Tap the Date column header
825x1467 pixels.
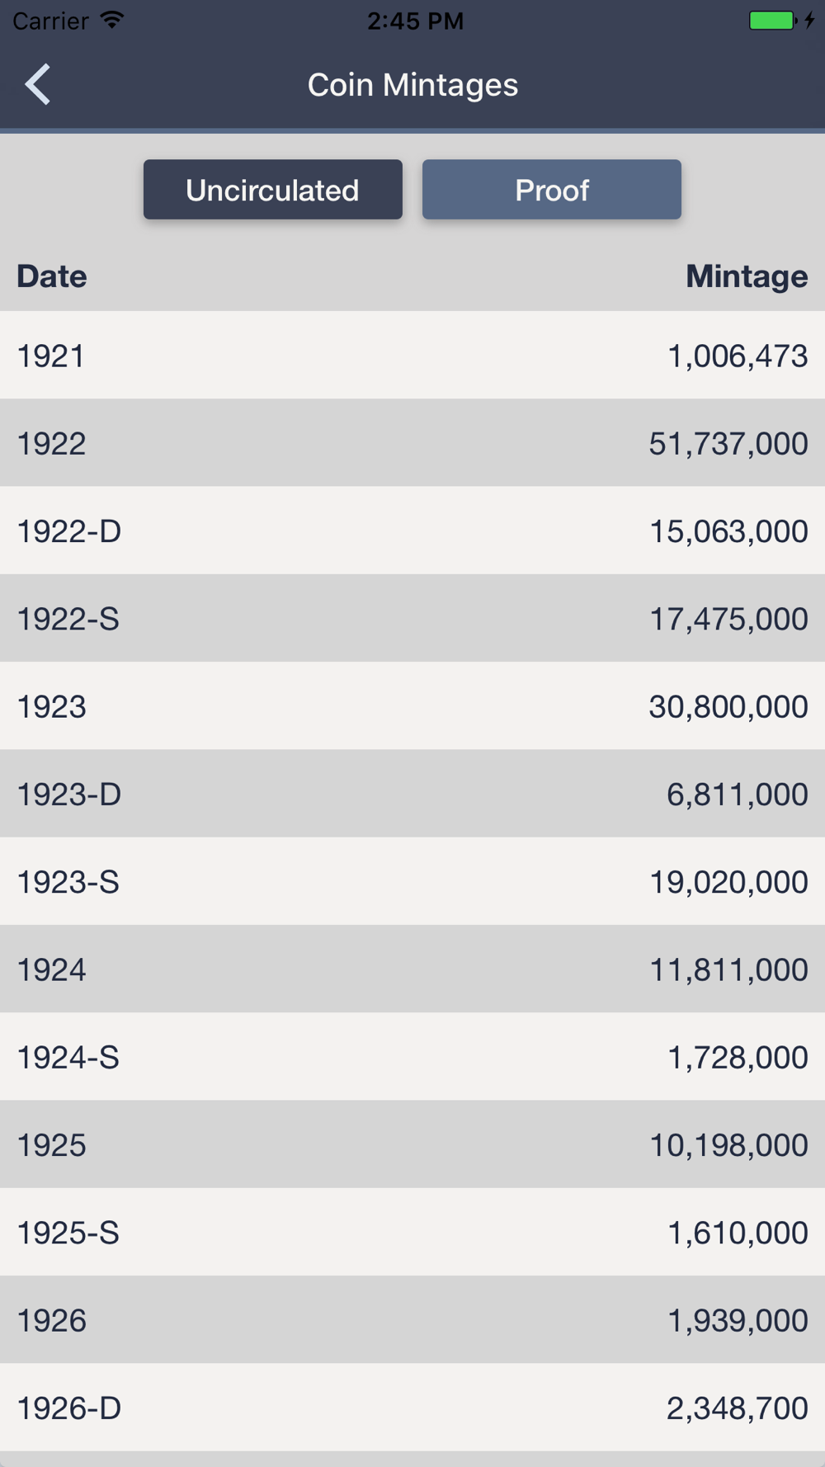click(52, 276)
